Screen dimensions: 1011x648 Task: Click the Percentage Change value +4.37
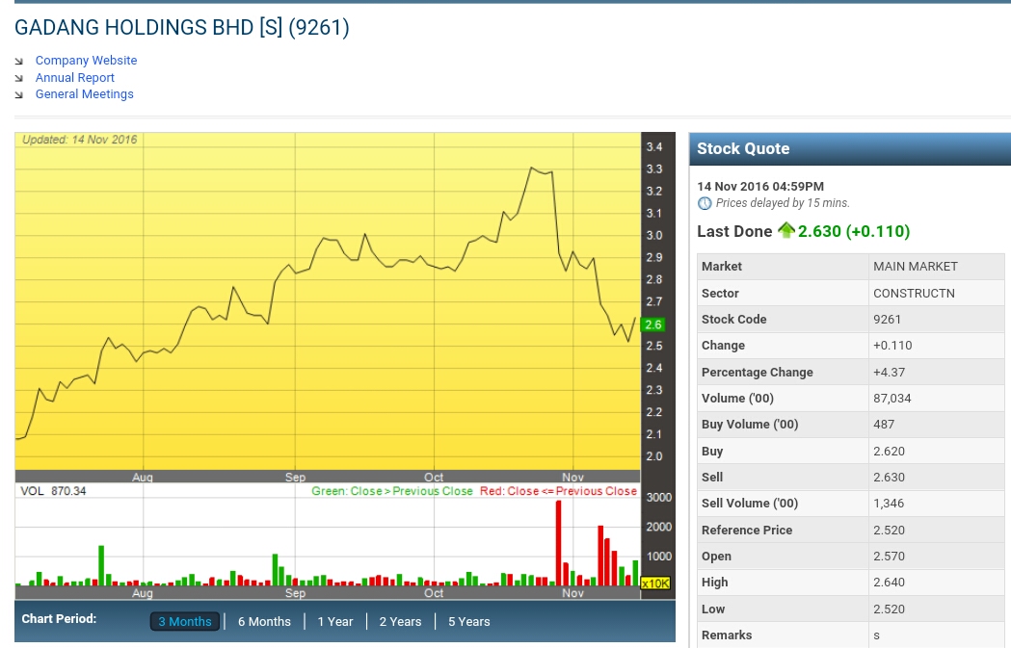click(890, 373)
